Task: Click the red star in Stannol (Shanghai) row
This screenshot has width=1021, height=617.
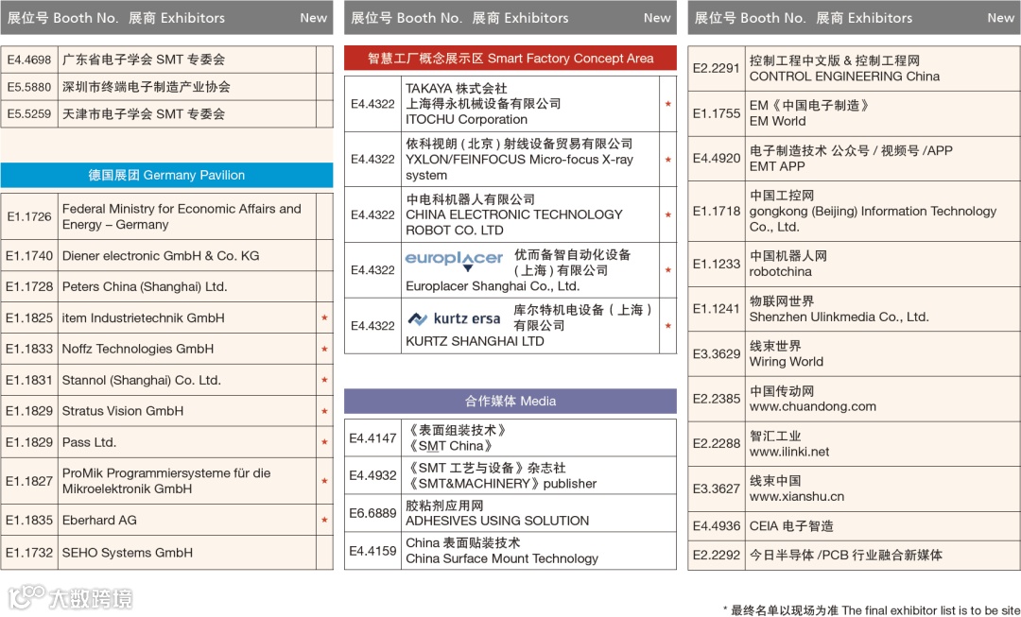Action: click(x=324, y=380)
